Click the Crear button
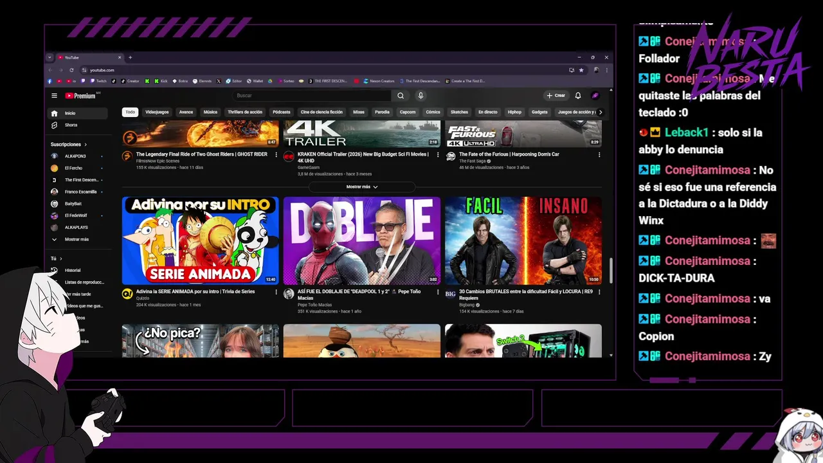823x463 pixels. coord(556,96)
